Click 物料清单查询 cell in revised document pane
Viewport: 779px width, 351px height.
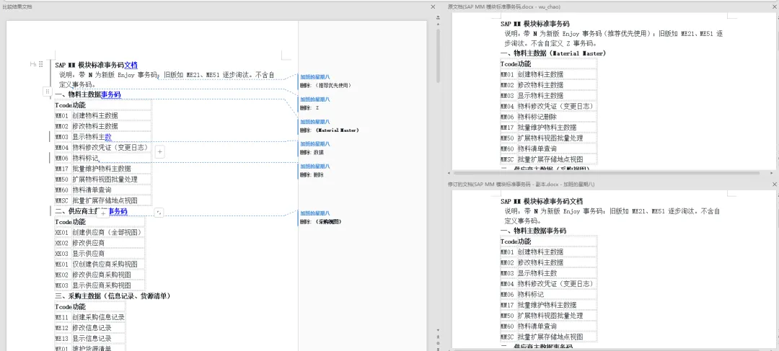click(x=557, y=326)
